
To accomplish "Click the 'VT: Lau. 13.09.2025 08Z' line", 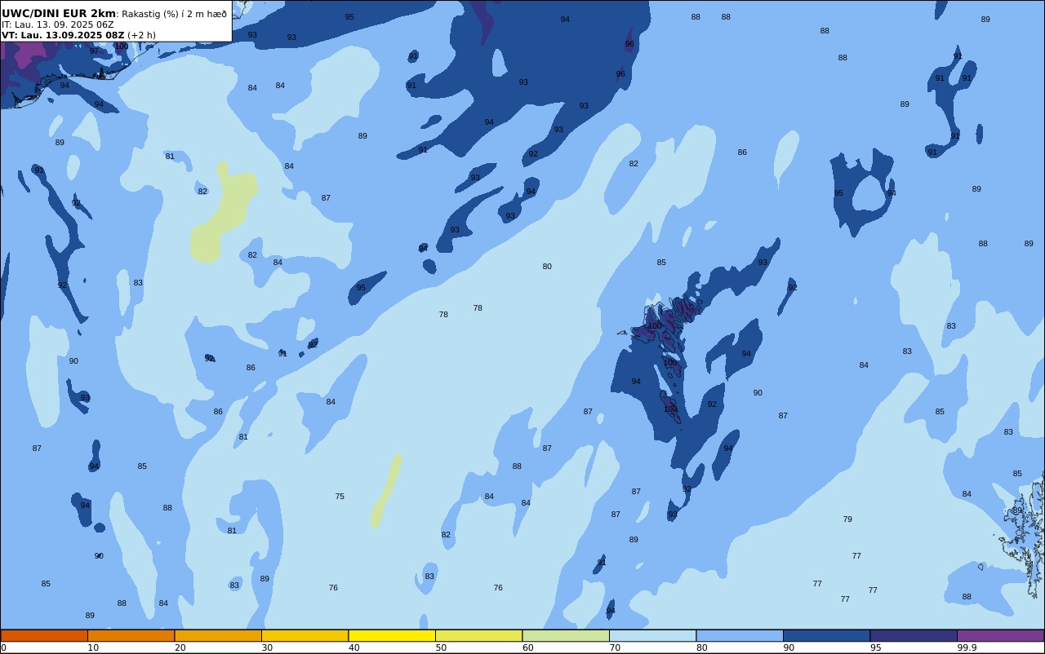I will pyautogui.click(x=63, y=35).
